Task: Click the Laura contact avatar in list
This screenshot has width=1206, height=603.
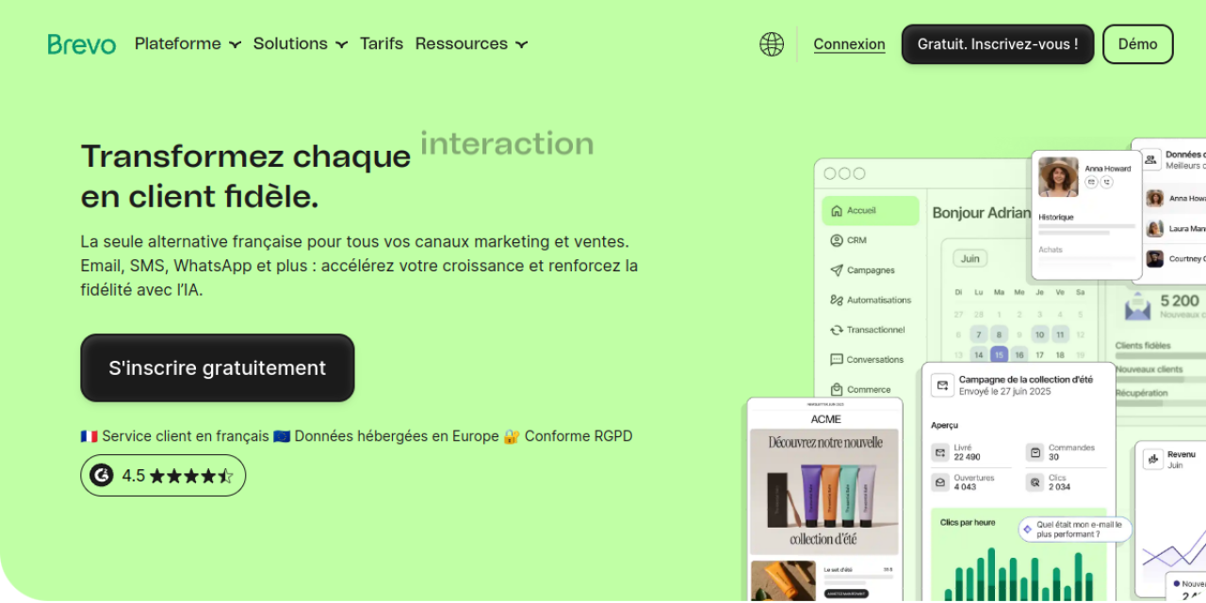Action: click(1154, 228)
